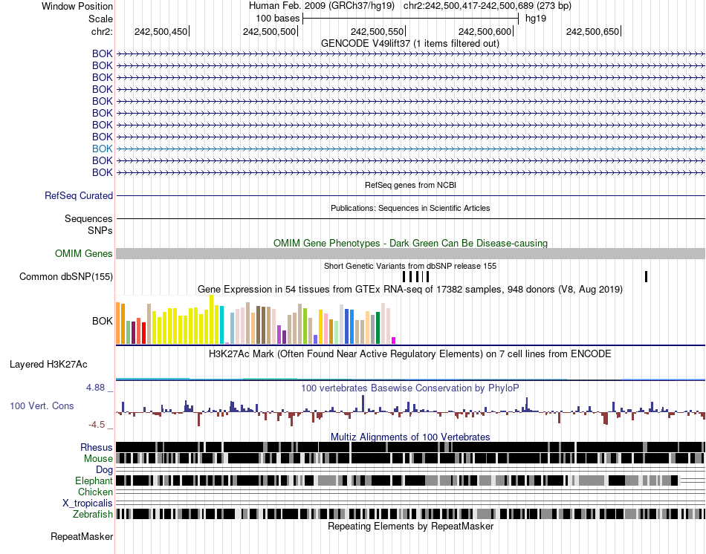
Task: Open the Short Genetic Variants dbSNP 155 title
Action: 410,266
